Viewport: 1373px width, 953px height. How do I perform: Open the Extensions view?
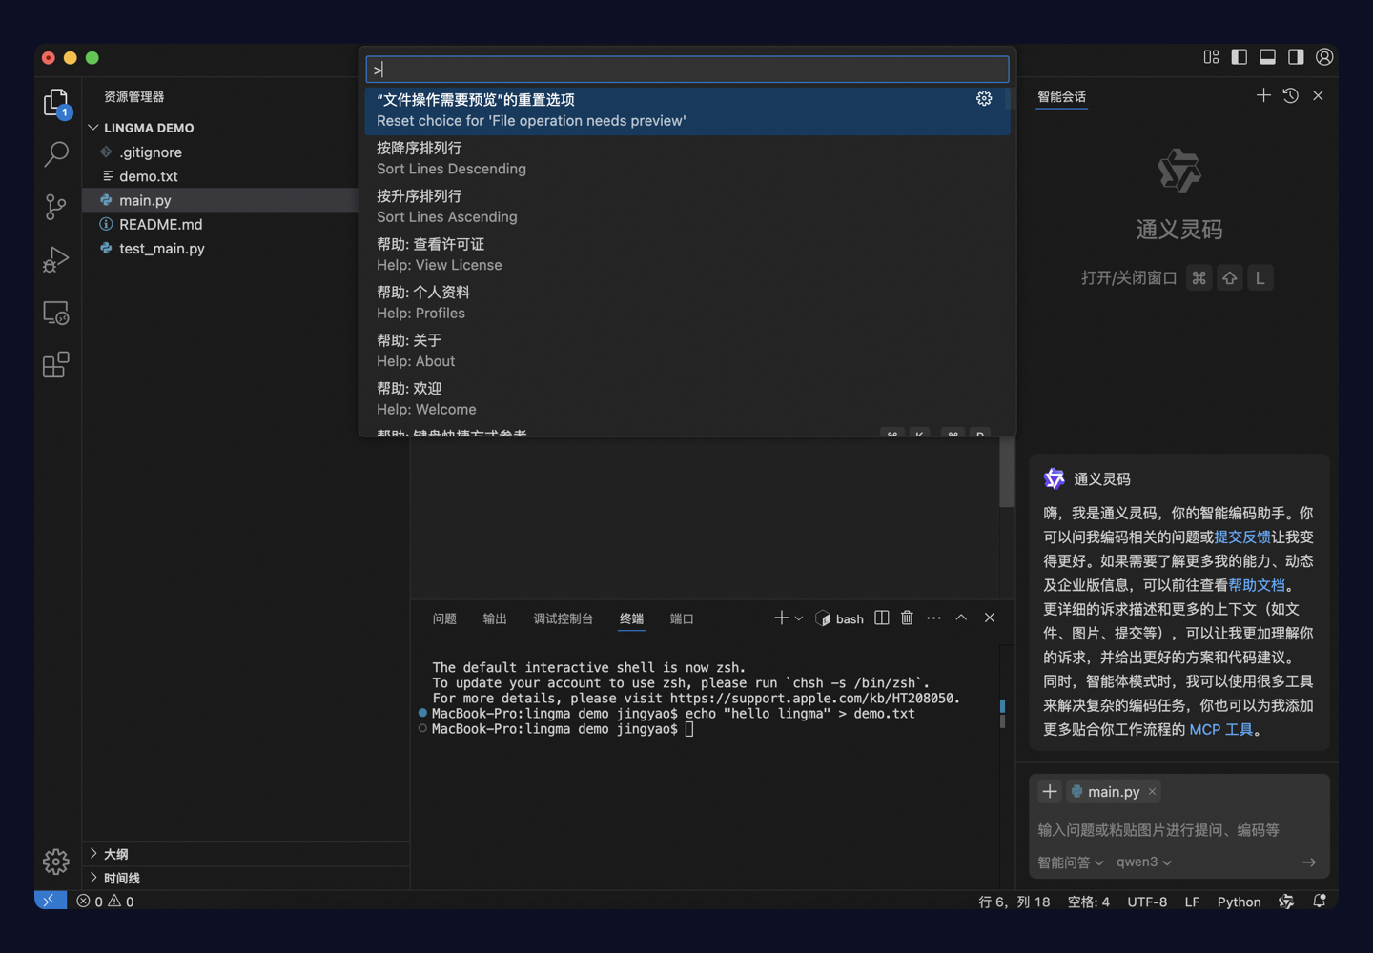(56, 365)
